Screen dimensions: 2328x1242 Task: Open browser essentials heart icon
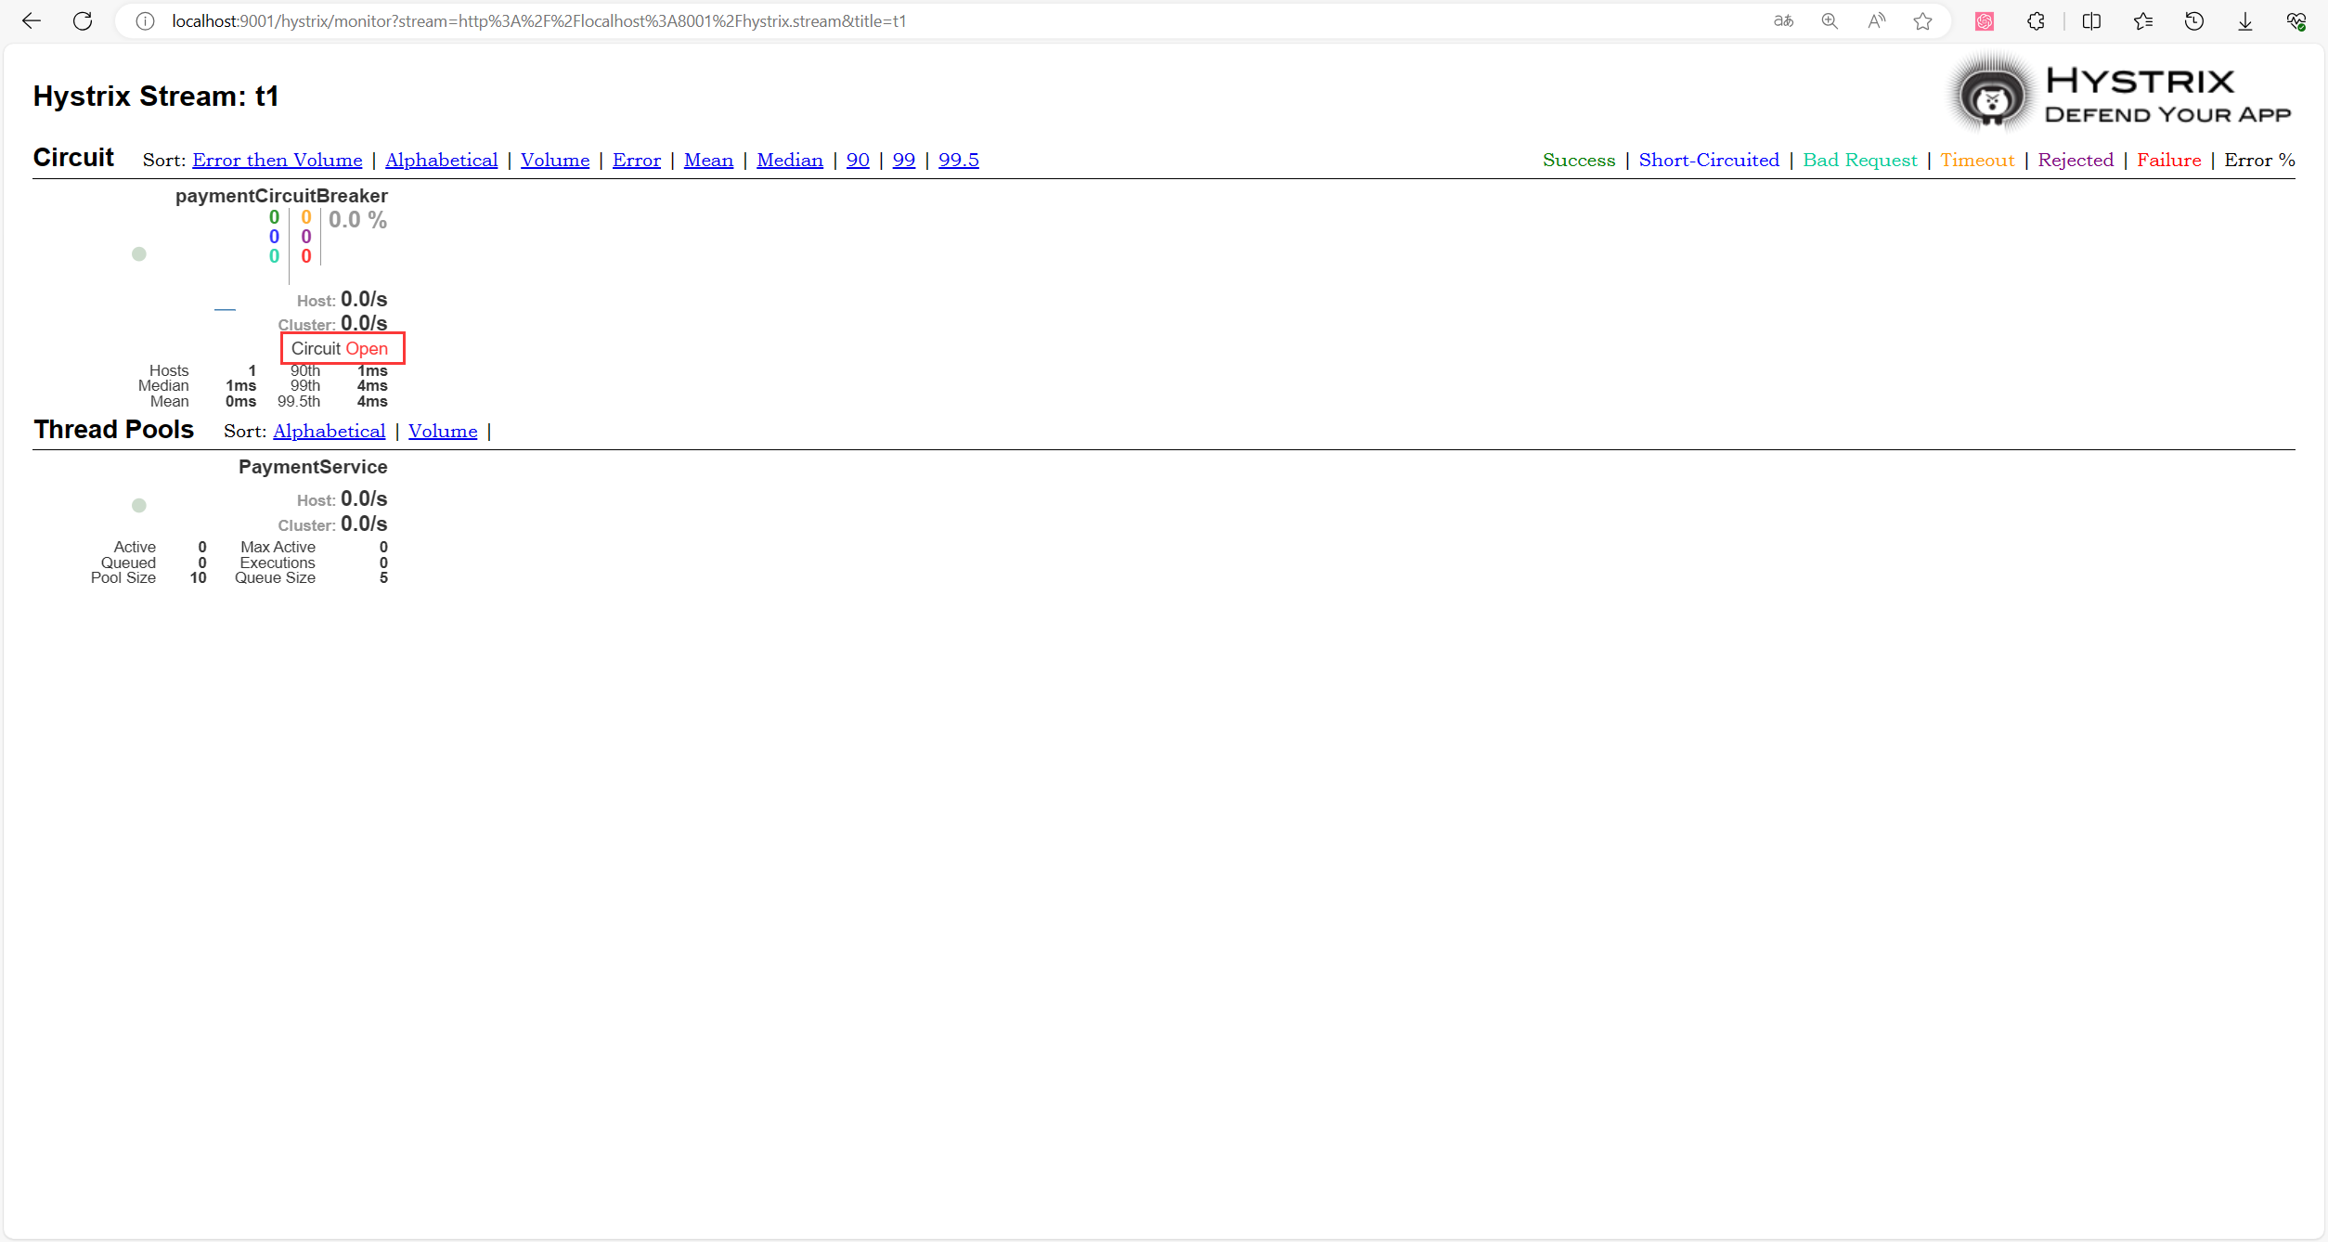click(2296, 20)
